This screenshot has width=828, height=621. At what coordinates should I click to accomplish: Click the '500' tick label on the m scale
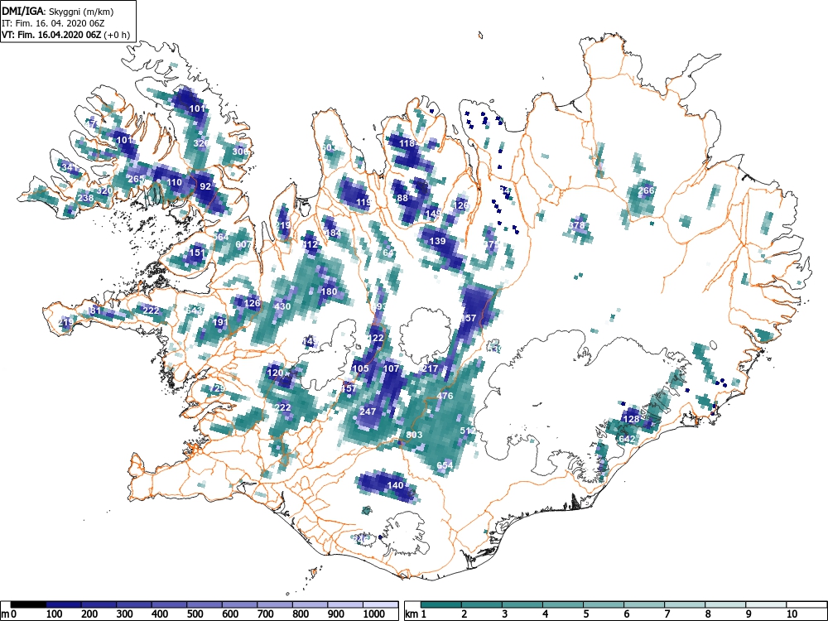click(x=195, y=614)
